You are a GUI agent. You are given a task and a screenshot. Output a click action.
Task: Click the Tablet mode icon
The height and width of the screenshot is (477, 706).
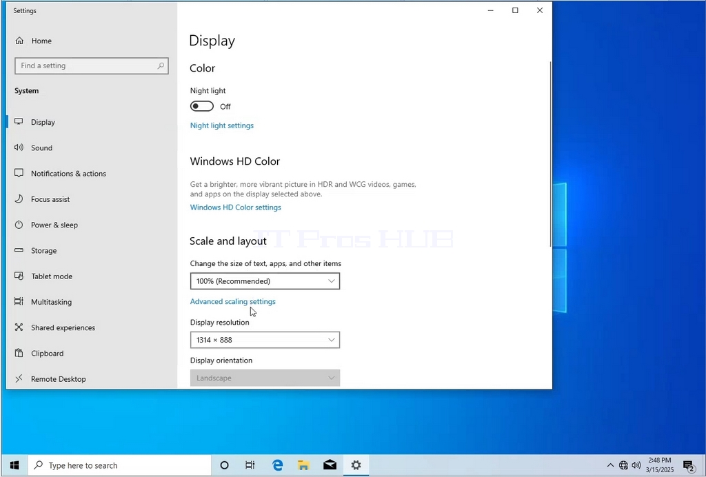(x=19, y=276)
